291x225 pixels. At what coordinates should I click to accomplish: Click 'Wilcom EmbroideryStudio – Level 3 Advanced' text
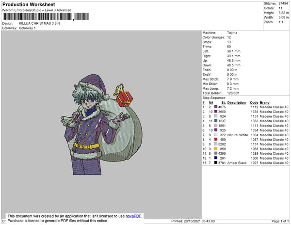[x=37, y=10]
